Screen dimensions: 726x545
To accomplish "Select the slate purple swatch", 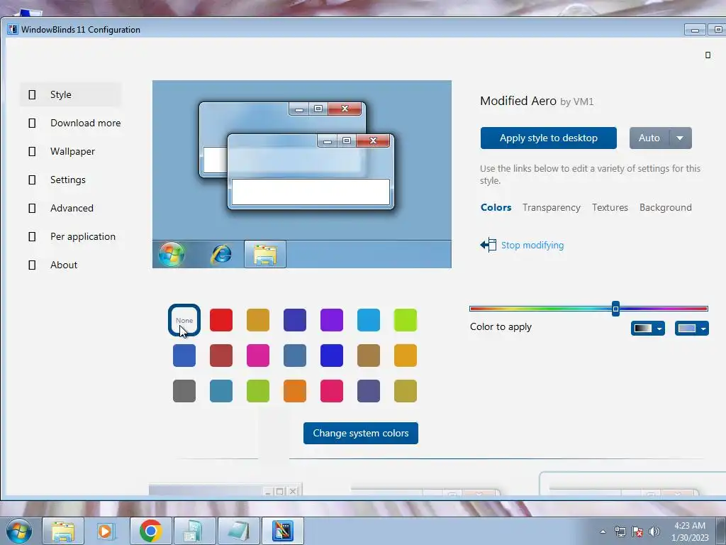I will [x=369, y=391].
